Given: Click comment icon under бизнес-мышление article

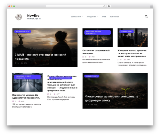Looking at the screenshot, I should [x=48, y=94].
